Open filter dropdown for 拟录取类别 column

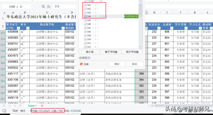211,28
